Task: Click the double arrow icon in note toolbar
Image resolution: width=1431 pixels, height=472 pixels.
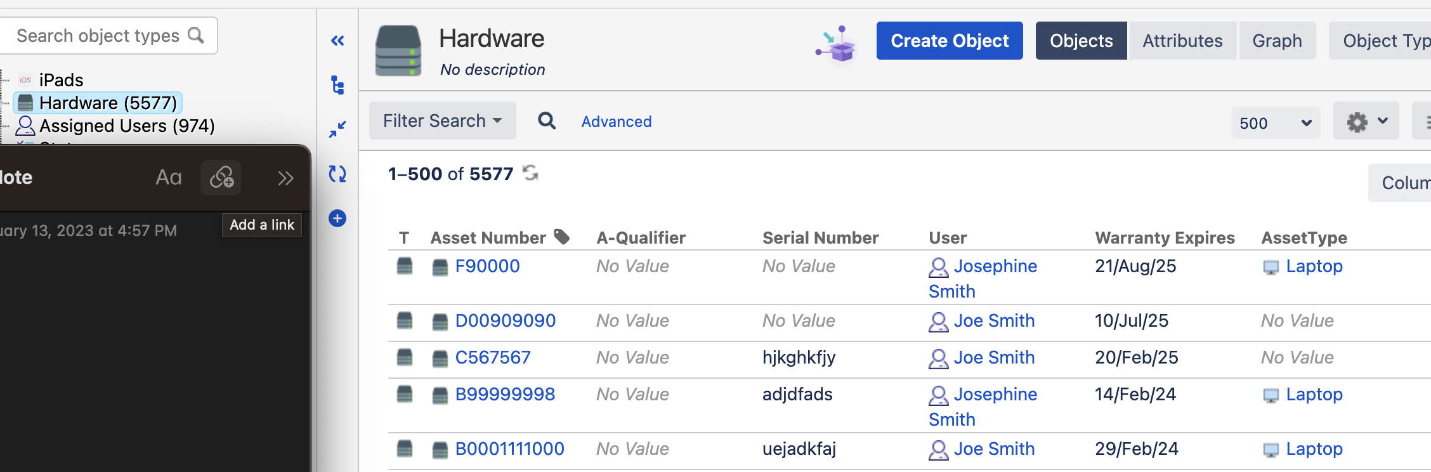Action: pyautogui.click(x=285, y=178)
